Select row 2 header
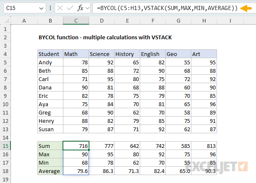 pos(5,37)
